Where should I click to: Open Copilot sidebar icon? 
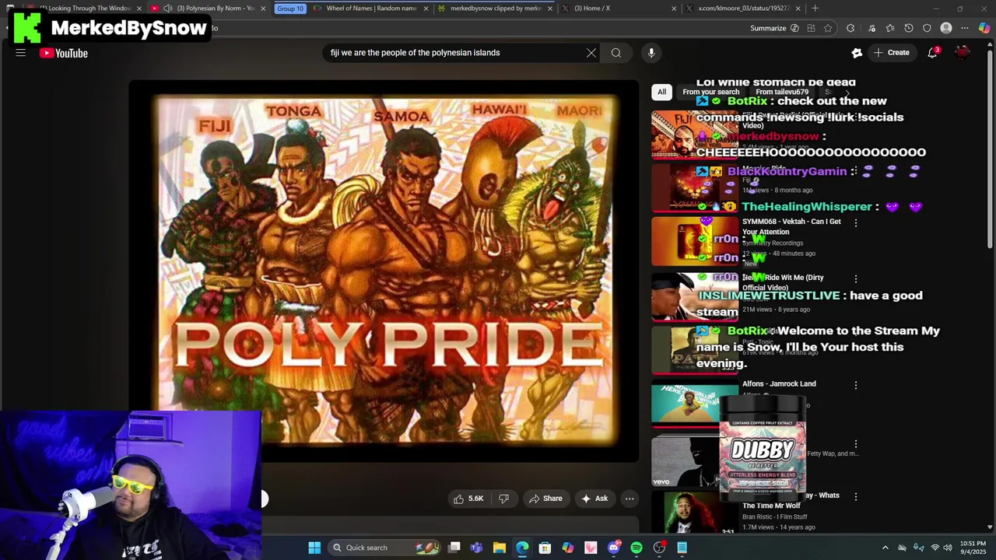pyautogui.click(x=984, y=28)
